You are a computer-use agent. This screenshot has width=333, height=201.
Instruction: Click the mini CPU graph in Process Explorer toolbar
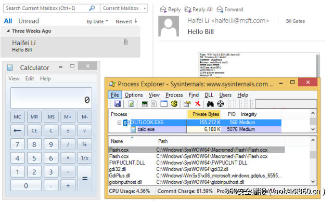click(286, 104)
